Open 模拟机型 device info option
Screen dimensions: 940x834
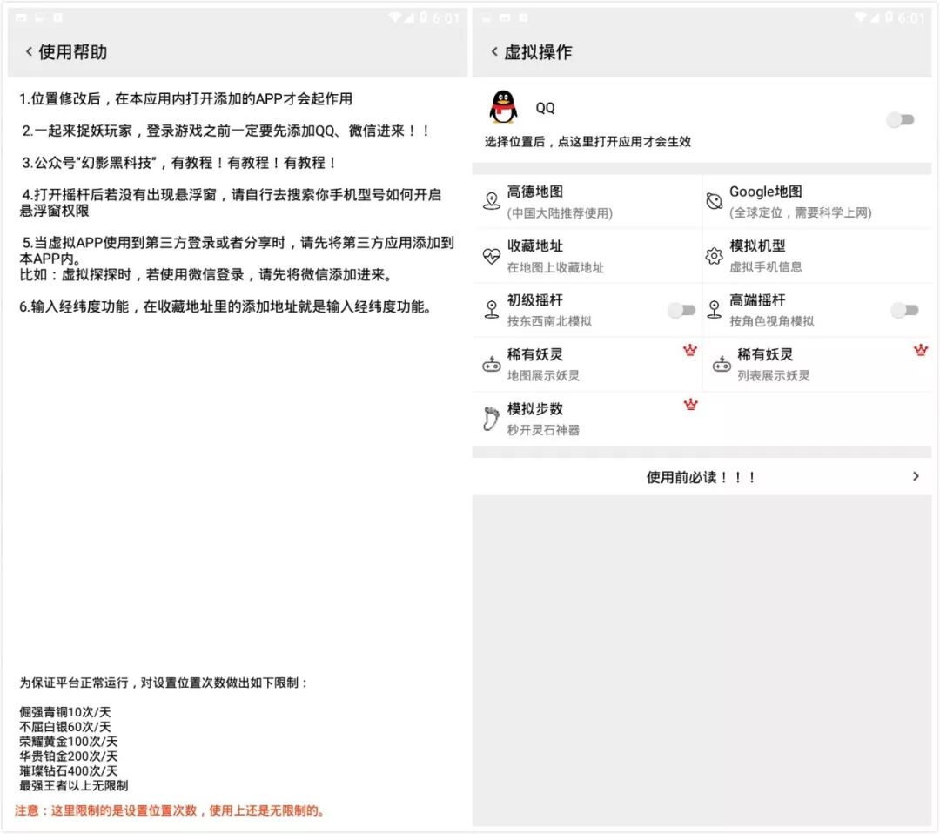817,256
